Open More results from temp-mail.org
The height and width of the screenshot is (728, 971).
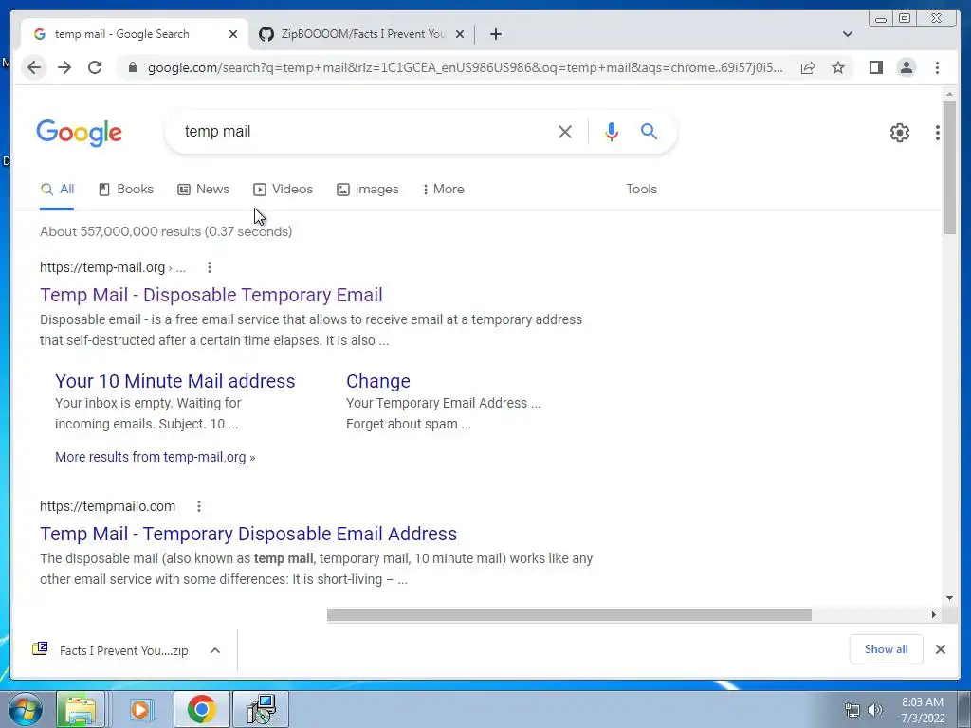coord(155,457)
